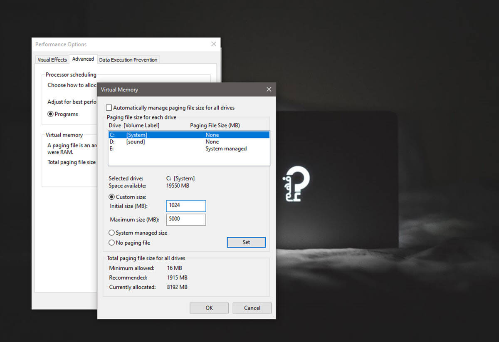
Task: Select the Advanced tab
Action: (83, 59)
